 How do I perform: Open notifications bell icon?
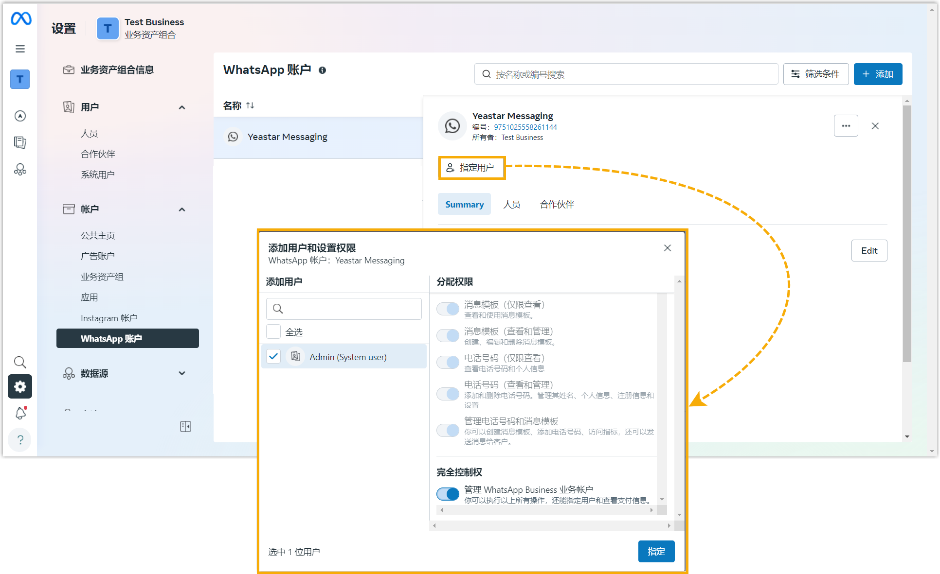20,413
